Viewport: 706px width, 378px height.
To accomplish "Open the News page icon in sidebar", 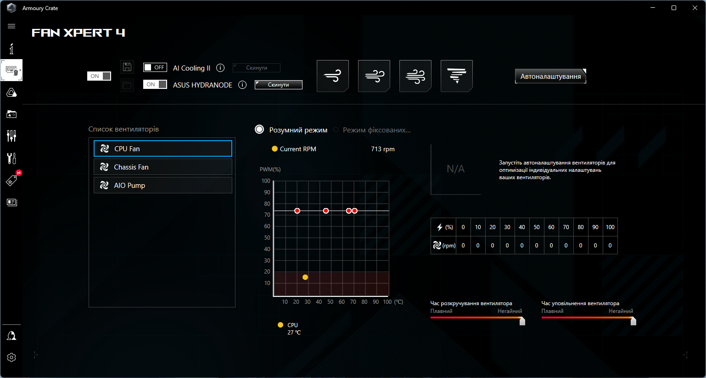I will click(x=11, y=202).
